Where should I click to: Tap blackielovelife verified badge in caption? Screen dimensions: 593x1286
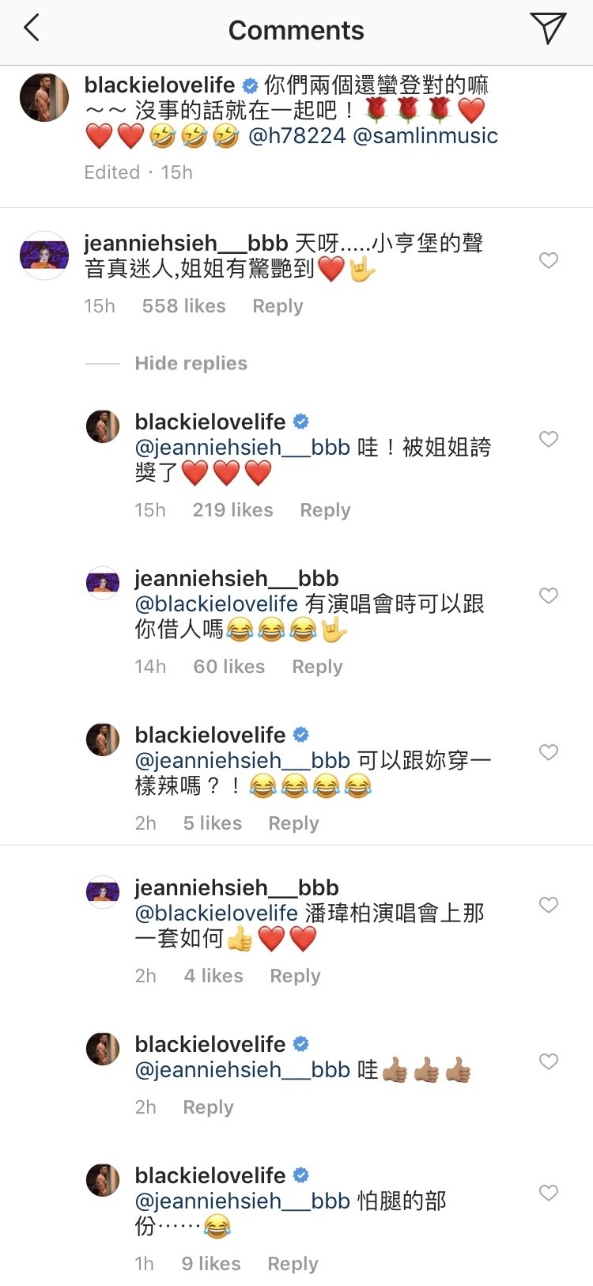[250, 85]
